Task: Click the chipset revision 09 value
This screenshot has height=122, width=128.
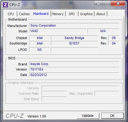Action: [114, 38]
